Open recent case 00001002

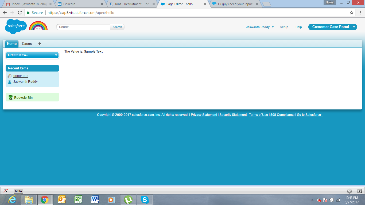(21, 76)
